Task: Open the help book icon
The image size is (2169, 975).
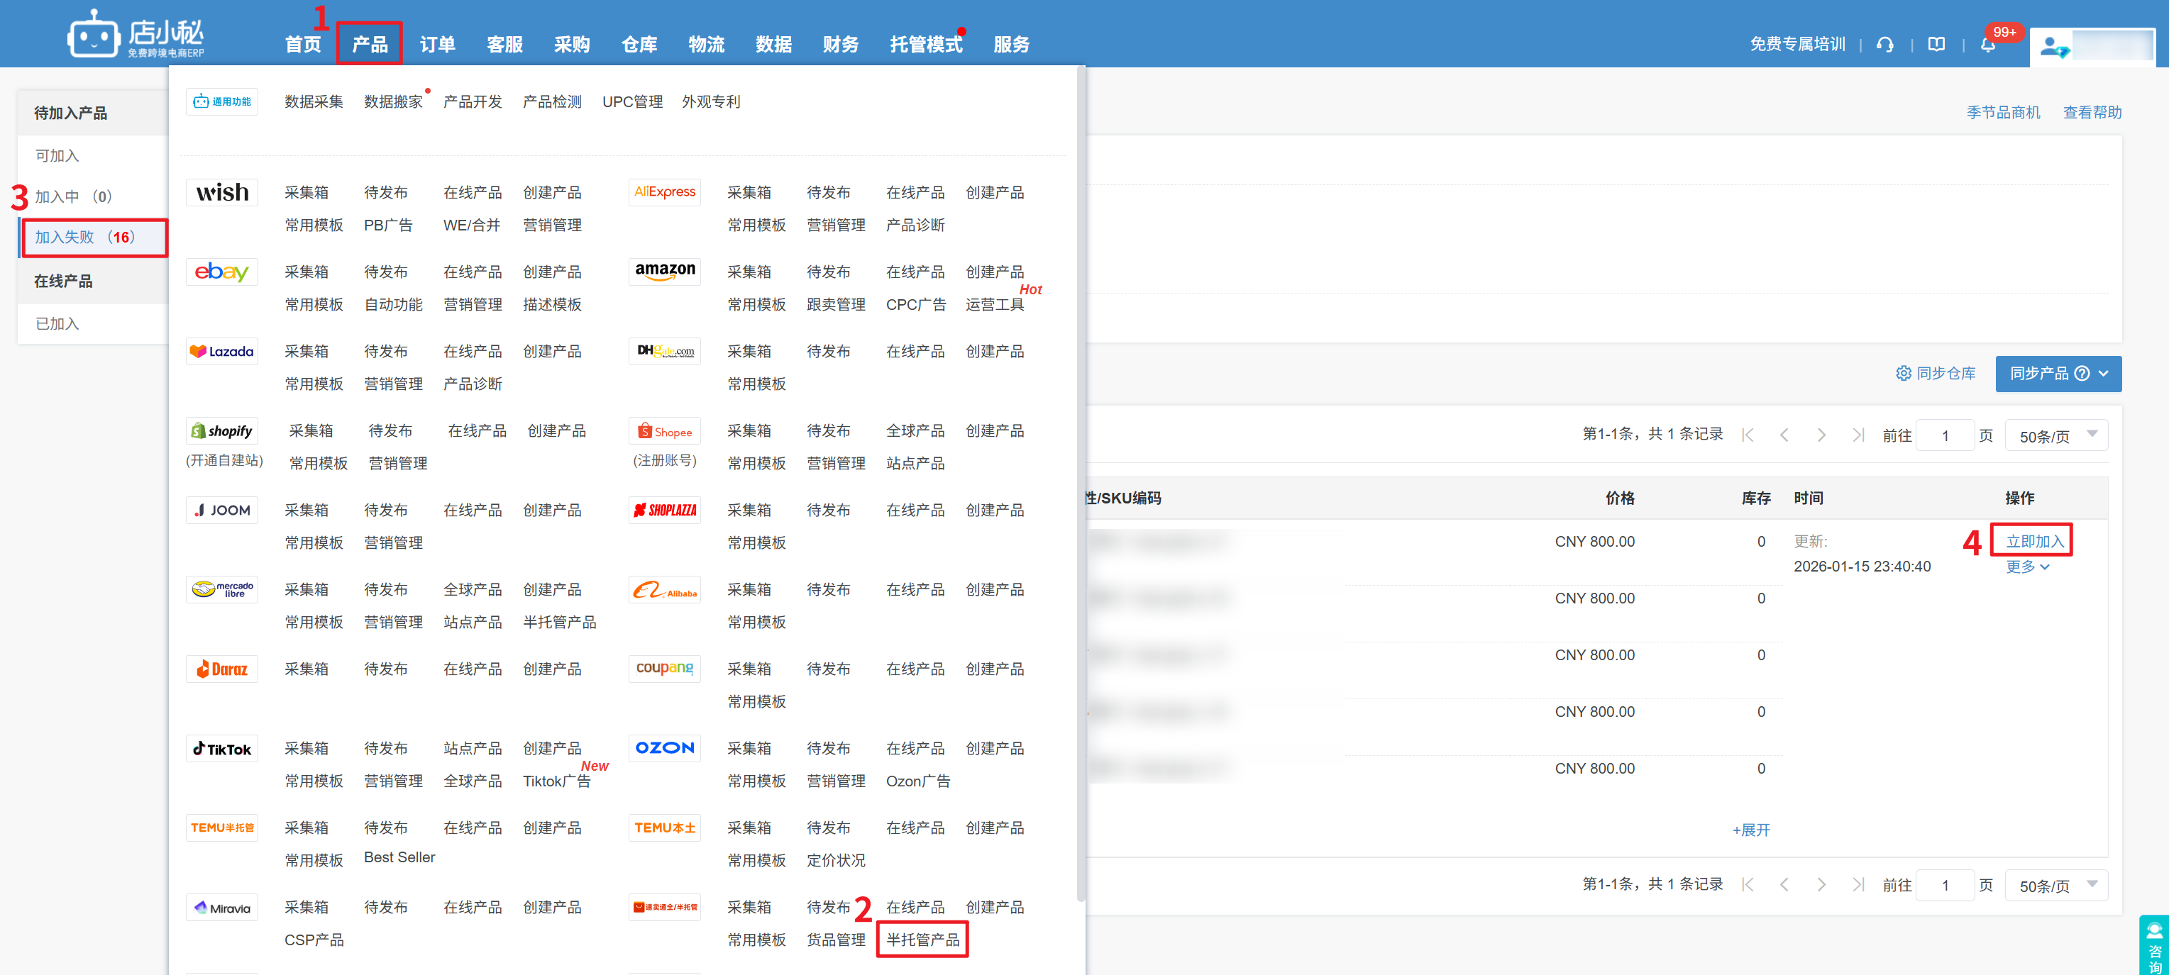Action: coord(1936,45)
